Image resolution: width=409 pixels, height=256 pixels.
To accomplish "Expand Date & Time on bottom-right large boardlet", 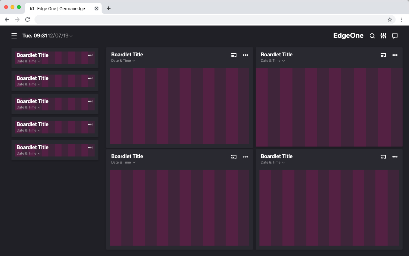I will [x=283, y=163].
